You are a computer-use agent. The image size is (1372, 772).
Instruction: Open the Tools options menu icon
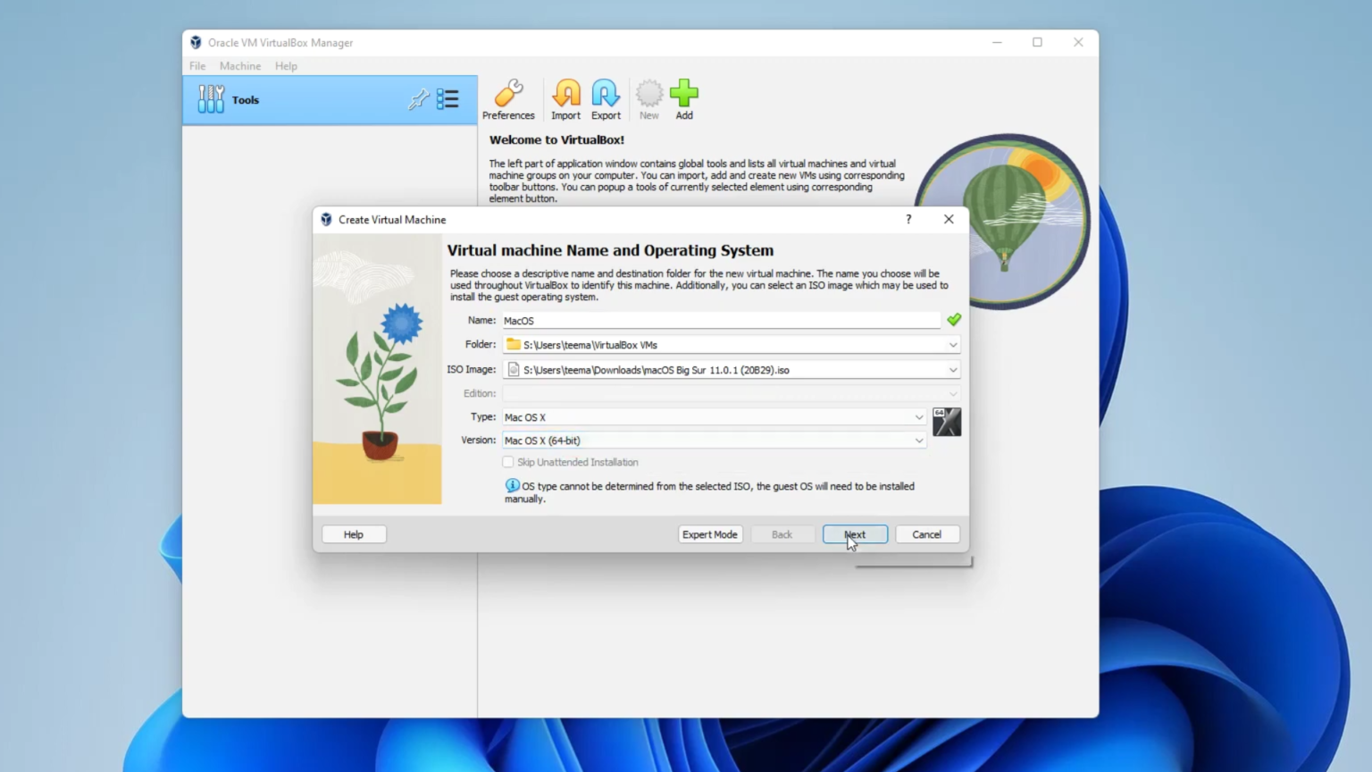(448, 99)
